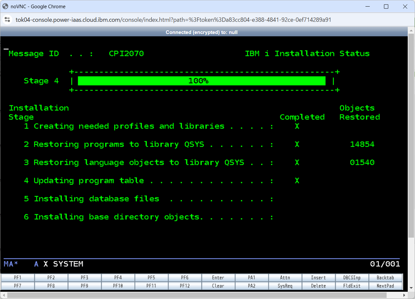Click the NextPad key button
The height and width of the screenshot is (299, 415).
(386, 286)
